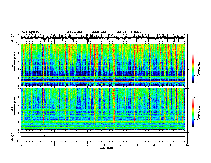211x163 pixels.
Task: Click the ch.1 spectrogram color scale bar
Action: 193,68
